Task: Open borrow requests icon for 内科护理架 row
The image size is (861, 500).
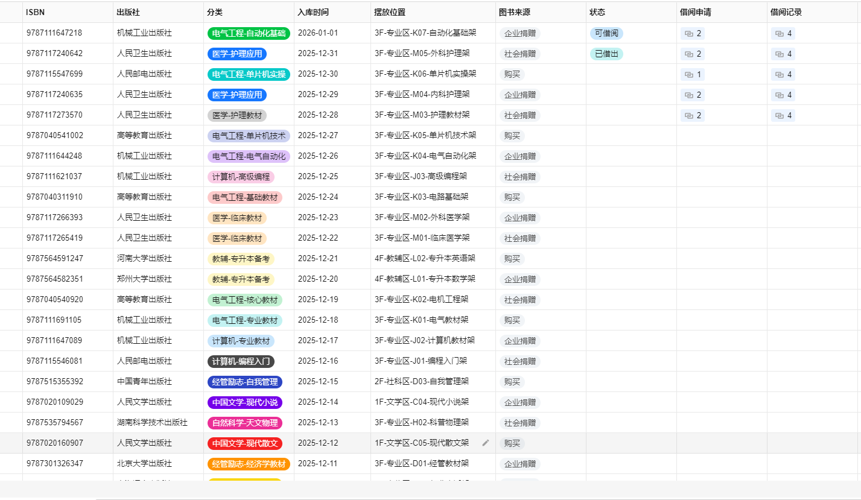Action: (x=692, y=95)
